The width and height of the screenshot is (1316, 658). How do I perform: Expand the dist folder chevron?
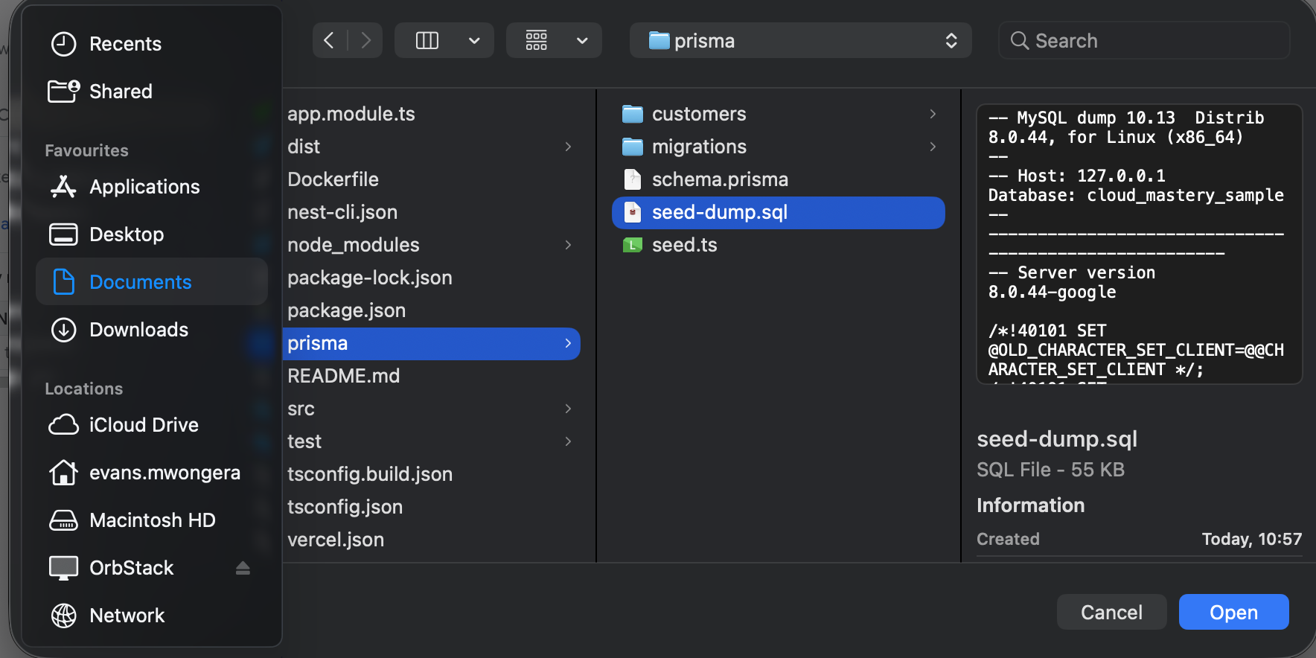(x=568, y=147)
